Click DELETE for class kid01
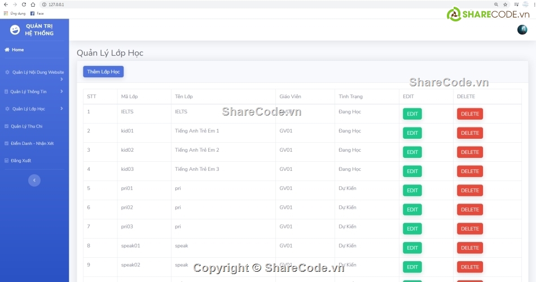The width and height of the screenshot is (536, 282). (x=469, y=133)
